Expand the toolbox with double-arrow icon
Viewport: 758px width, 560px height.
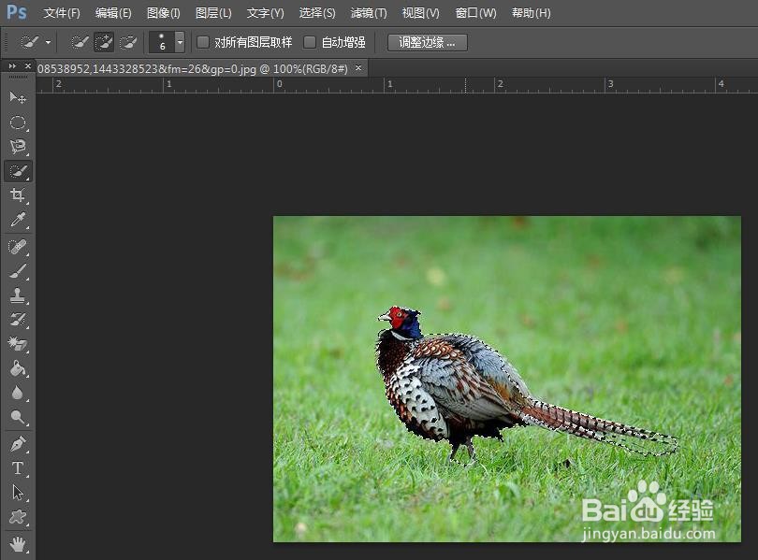coord(12,65)
